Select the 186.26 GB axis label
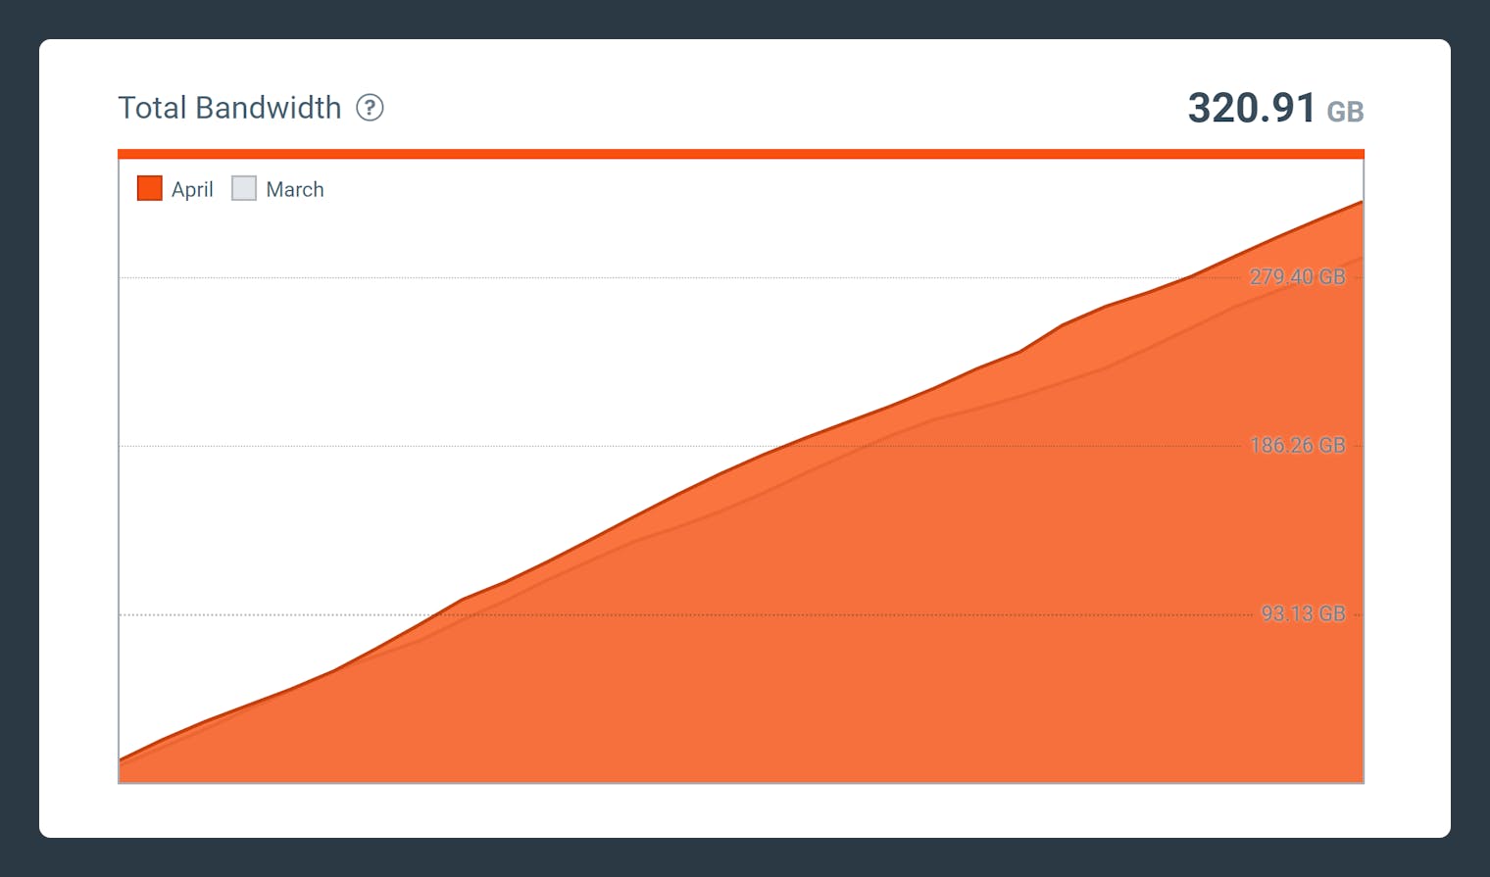The width and height of the screenshot is (1490, 877). tap(1297, 446)
